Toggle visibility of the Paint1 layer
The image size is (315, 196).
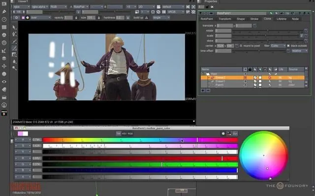click(x=245, y=85)
